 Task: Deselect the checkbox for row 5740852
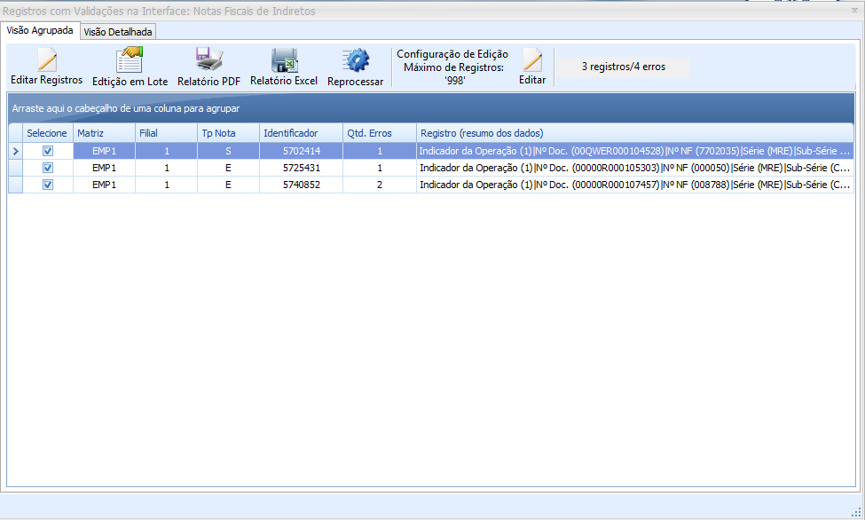[48, 185]
